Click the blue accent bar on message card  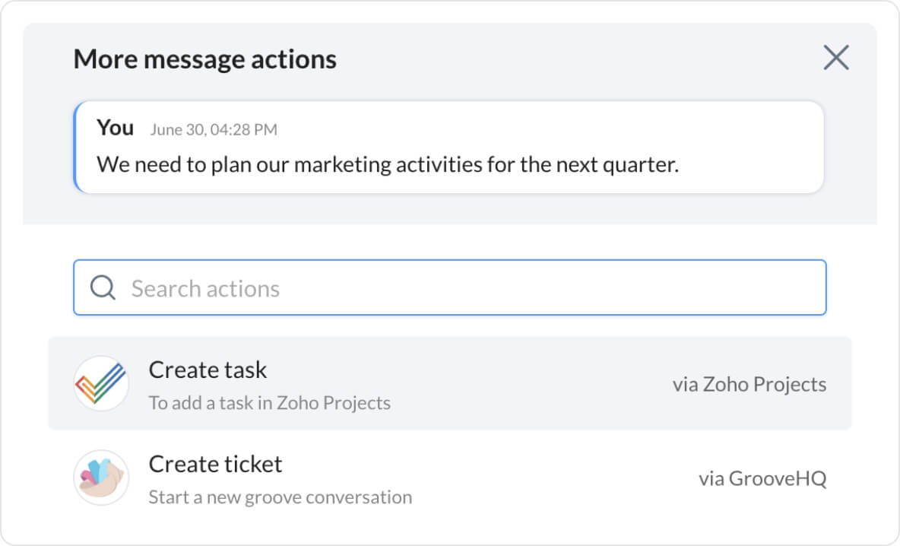[75, 147]
